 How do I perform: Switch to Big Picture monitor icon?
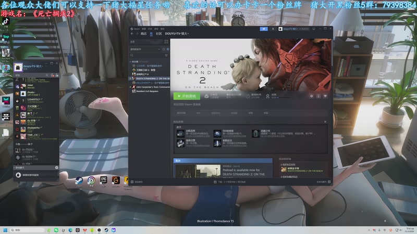point(314,29)
